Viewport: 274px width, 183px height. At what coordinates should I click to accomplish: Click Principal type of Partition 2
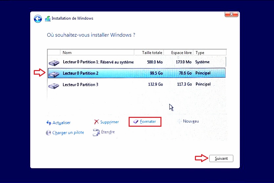[203, 73]
